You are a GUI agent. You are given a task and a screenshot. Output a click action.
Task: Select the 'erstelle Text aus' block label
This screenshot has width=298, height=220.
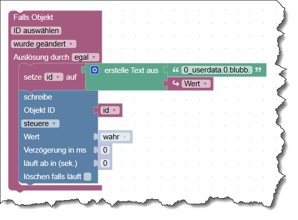131,70
